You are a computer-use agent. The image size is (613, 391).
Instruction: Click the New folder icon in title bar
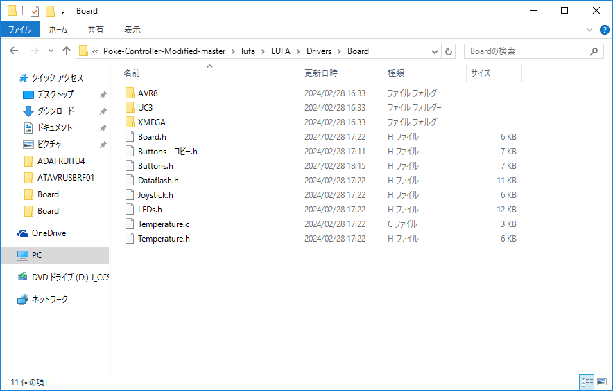pyautogui.click(x=50, y=11)
